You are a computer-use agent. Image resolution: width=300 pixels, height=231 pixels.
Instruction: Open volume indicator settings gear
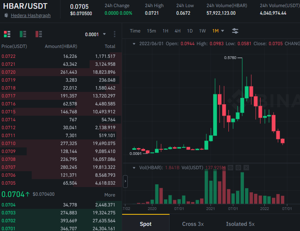click(x=238, y=168)
